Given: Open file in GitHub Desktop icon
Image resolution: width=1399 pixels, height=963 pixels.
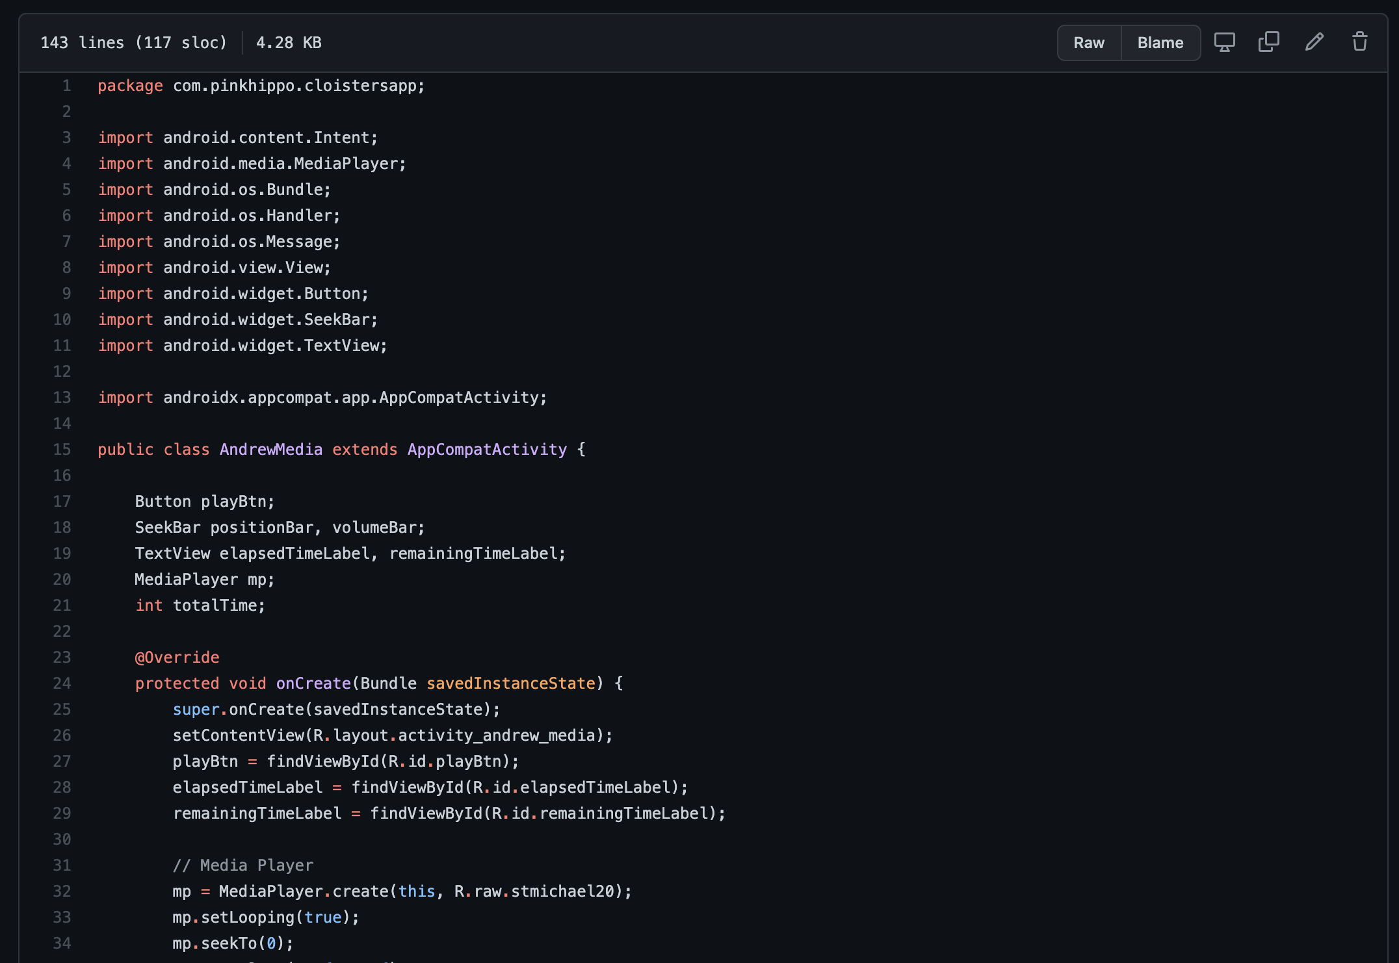Looking at the screenshot, I should (x=1224, y=42).
